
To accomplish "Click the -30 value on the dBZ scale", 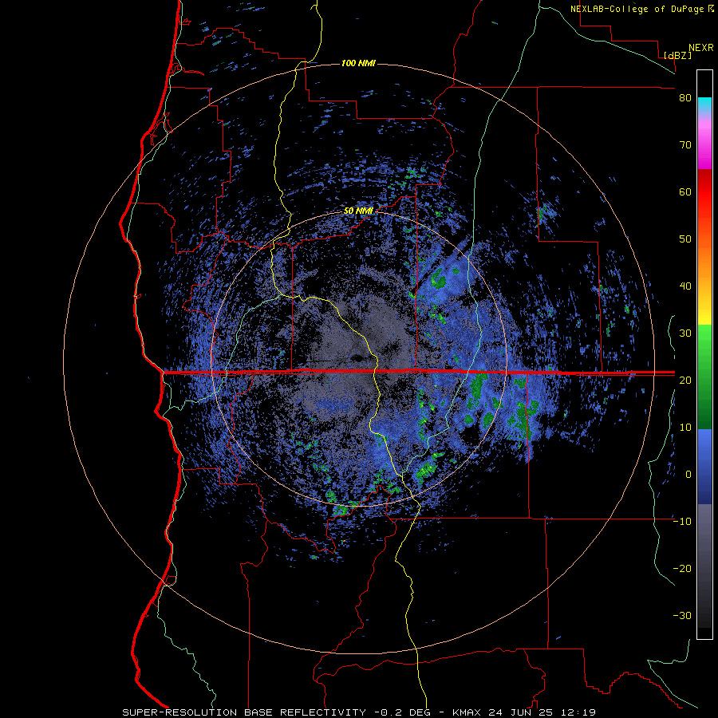I will coord(682,615).
